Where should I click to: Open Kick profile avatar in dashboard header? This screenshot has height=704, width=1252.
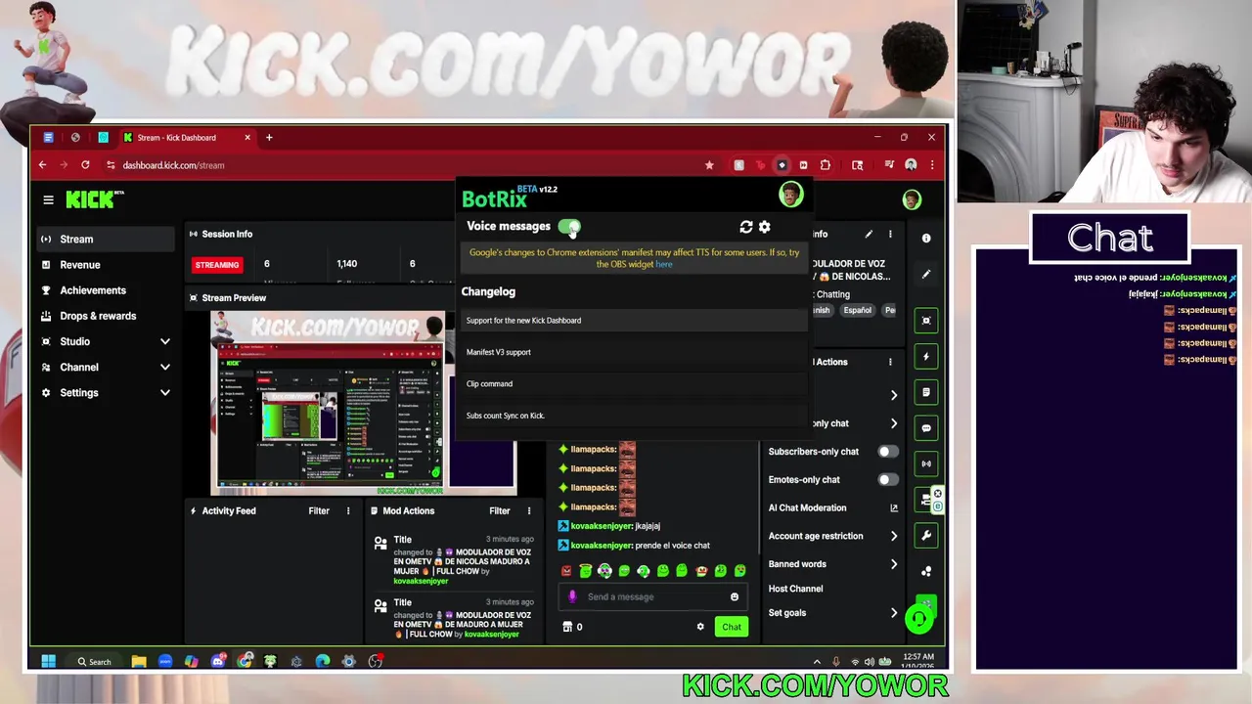(912, 199)
